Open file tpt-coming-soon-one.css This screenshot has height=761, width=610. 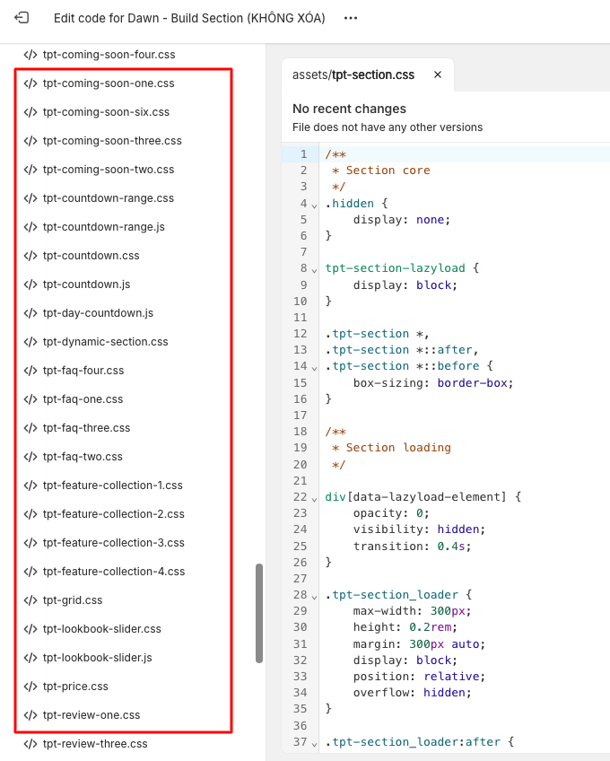click(x=109, y=83)
